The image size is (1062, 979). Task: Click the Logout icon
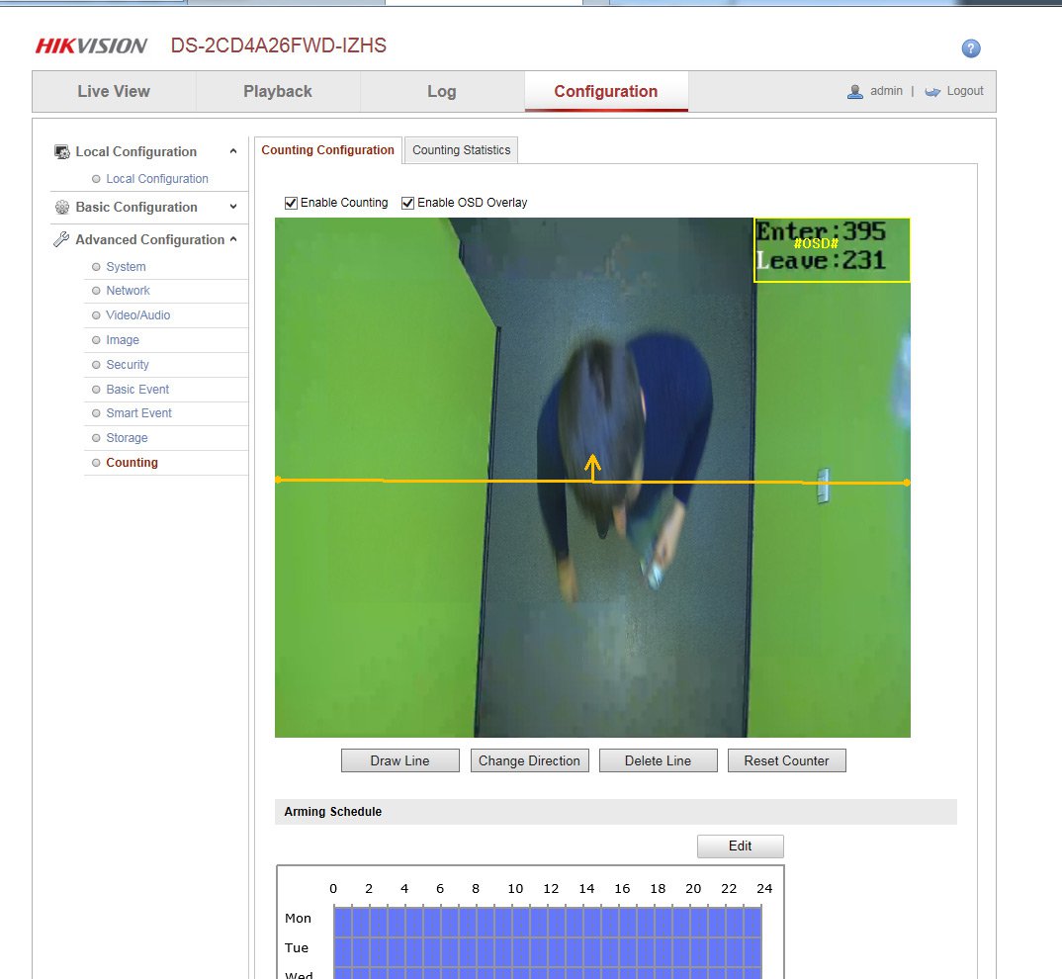[x=932, y=91]
